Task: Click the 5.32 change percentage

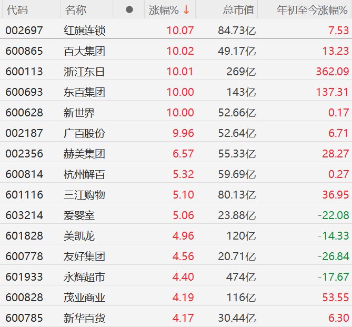Action: pos(183,174)
